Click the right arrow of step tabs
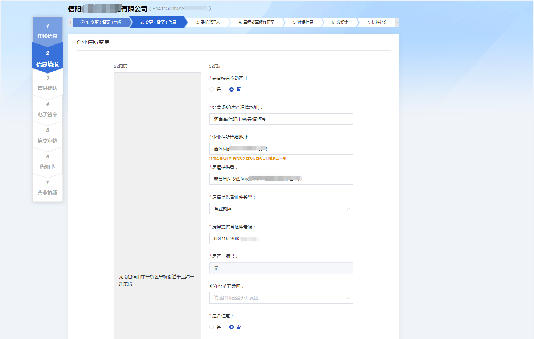 click(397, 22)
